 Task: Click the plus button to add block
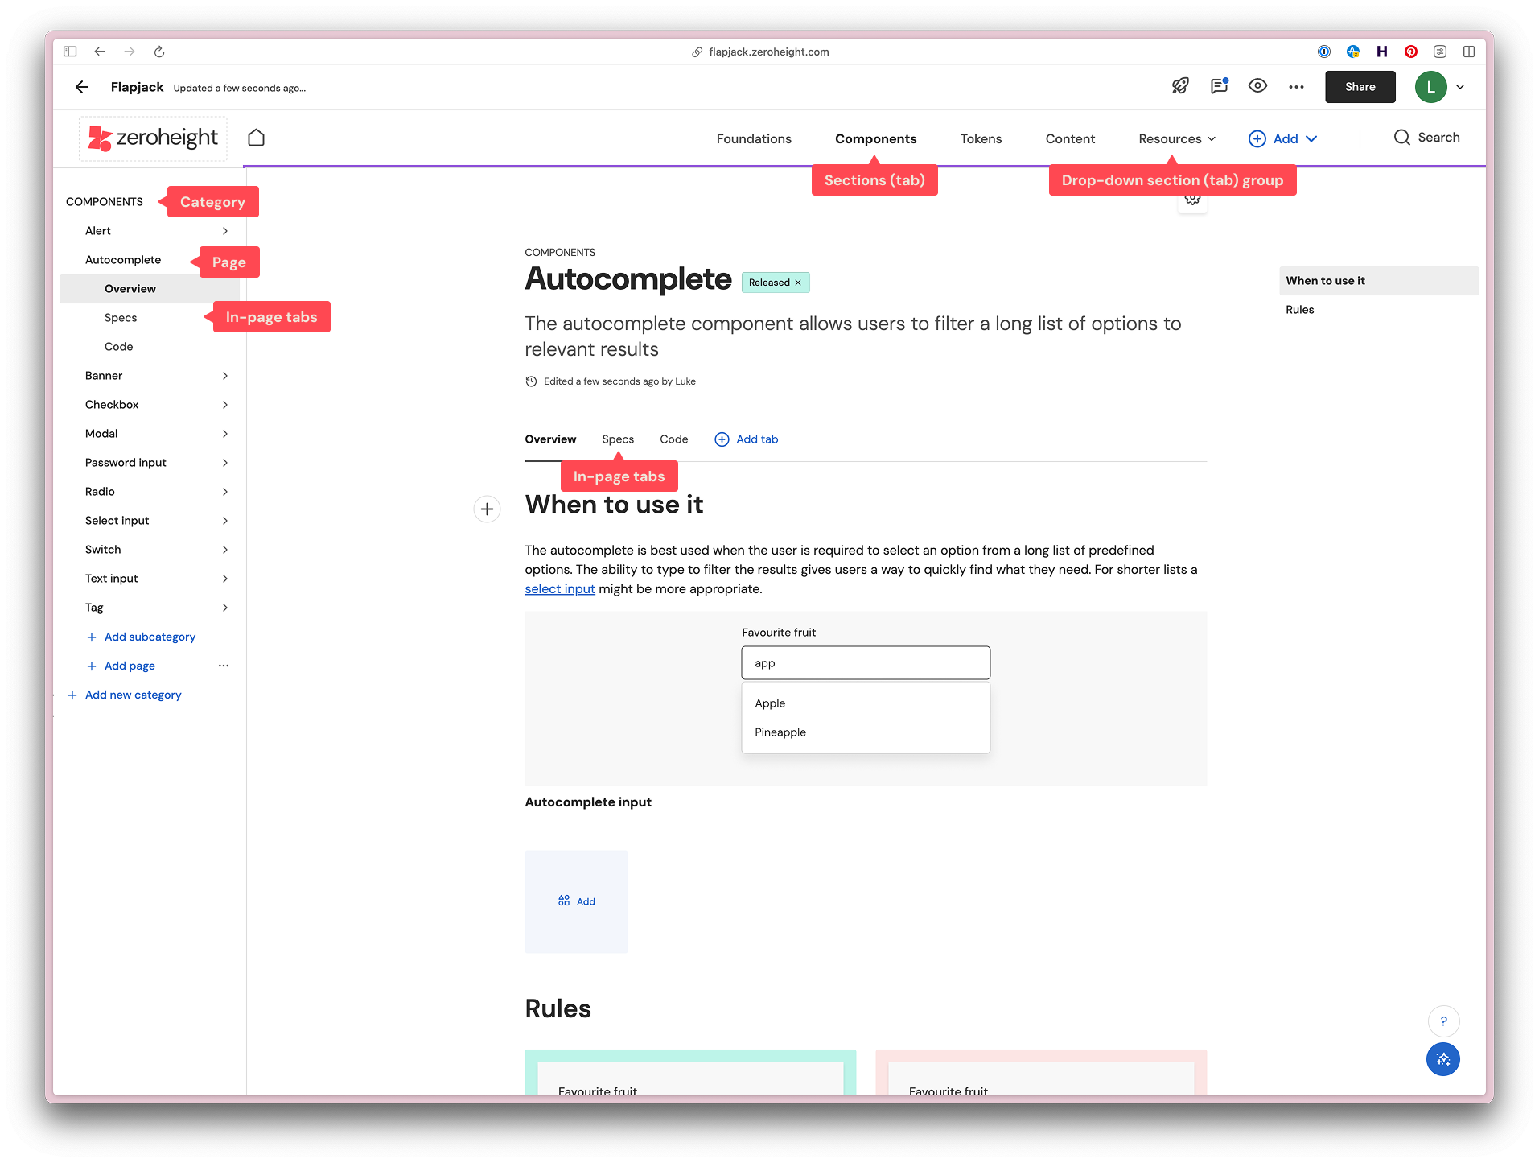487,509
